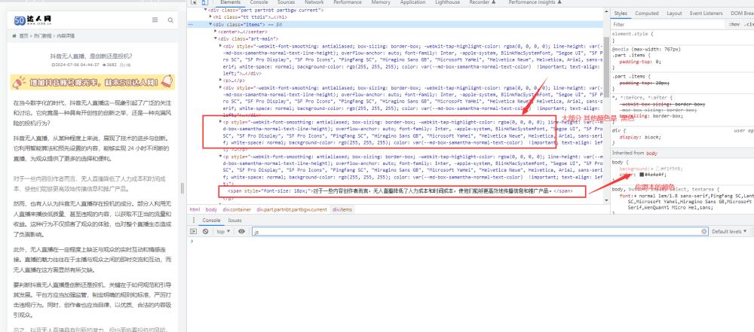Image resolution: width=754 pixels, height=332 pixels.
Task: Collapse the div class art-main node
Action: coord(215,38)
